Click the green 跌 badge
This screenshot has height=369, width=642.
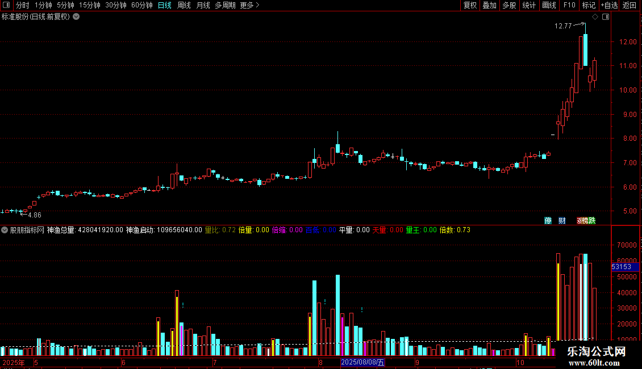tap(592, 220)
